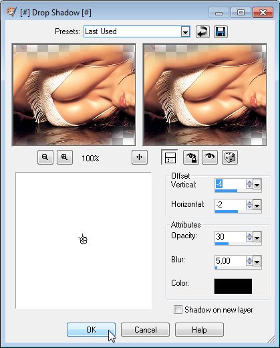Expand the Opacity value dropdown arrow
This screenshot has width=280, height=348.
(257, 237)
